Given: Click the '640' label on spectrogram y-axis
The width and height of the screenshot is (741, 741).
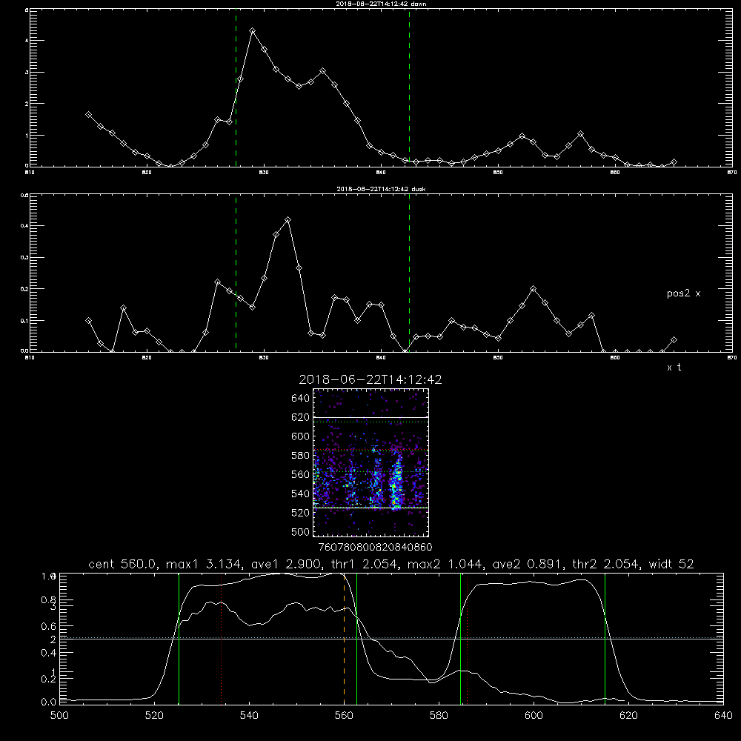Looking at the screenshot, I should tap(301, 399).
